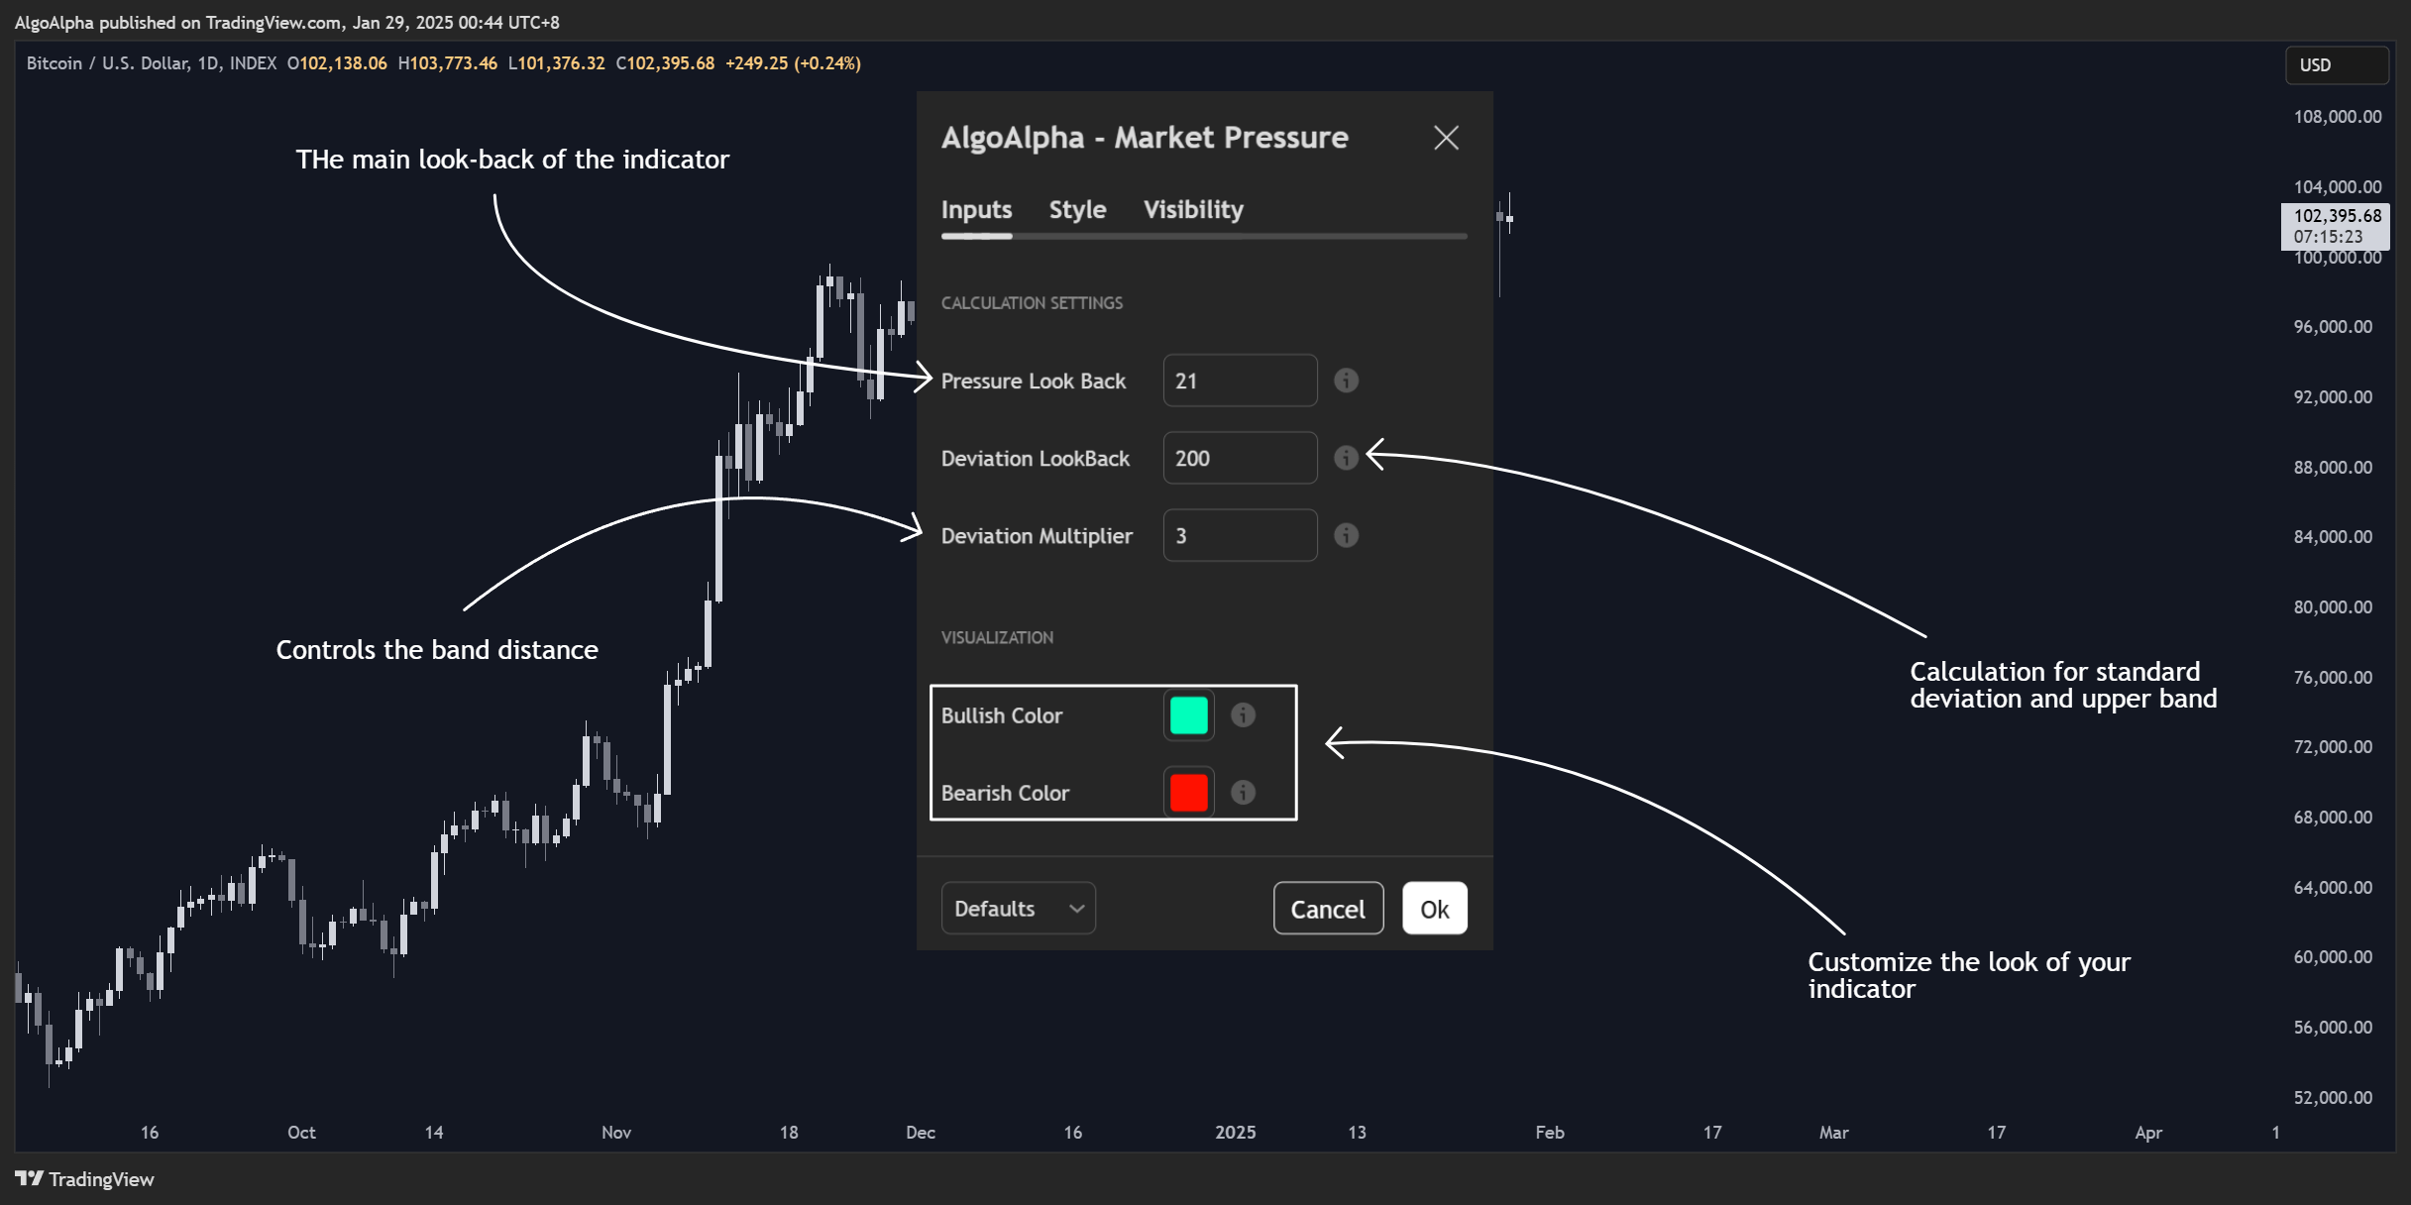Pick the Bullish Color swatch

1188,715
